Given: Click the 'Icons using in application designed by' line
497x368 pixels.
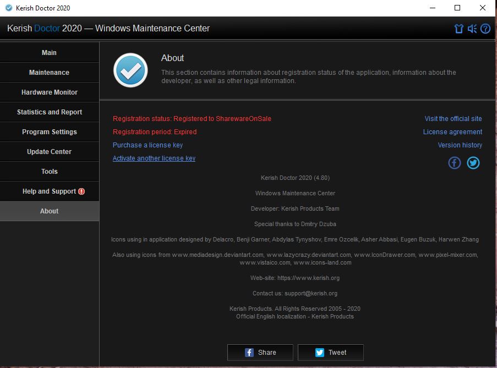Looking at the screenshot, I should click(x=295, y=239).
